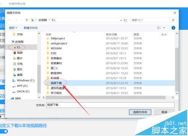Sort by 大小 column header
Image resolution: width=188 pixels, height=136 pixels.
click(x=164, y=34)
